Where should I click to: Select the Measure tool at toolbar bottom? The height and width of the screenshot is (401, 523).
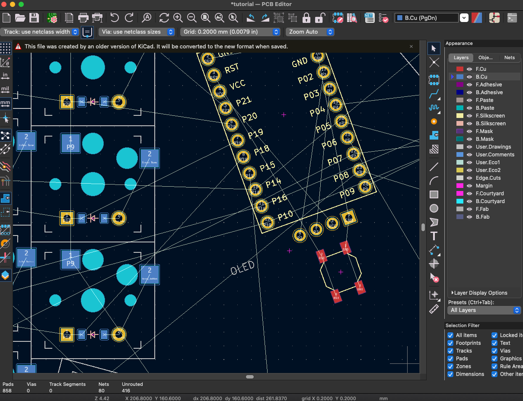[x=434, y=309]
